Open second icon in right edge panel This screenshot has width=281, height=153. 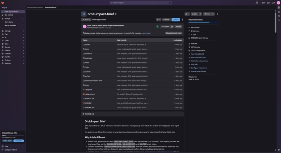point(279,12)
